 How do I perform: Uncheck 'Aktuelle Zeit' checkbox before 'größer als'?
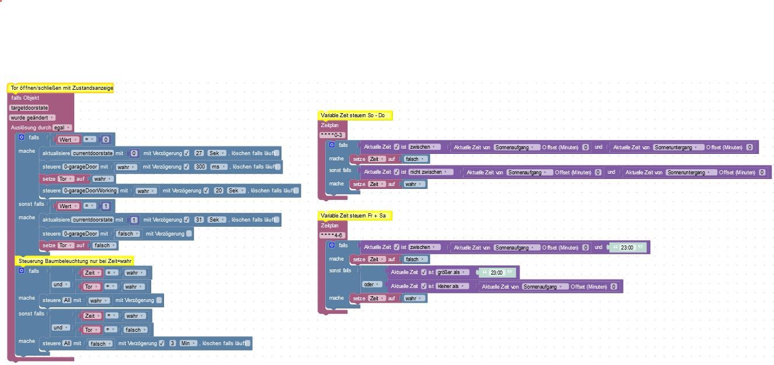pyautogui.click(x=424, y=272)
